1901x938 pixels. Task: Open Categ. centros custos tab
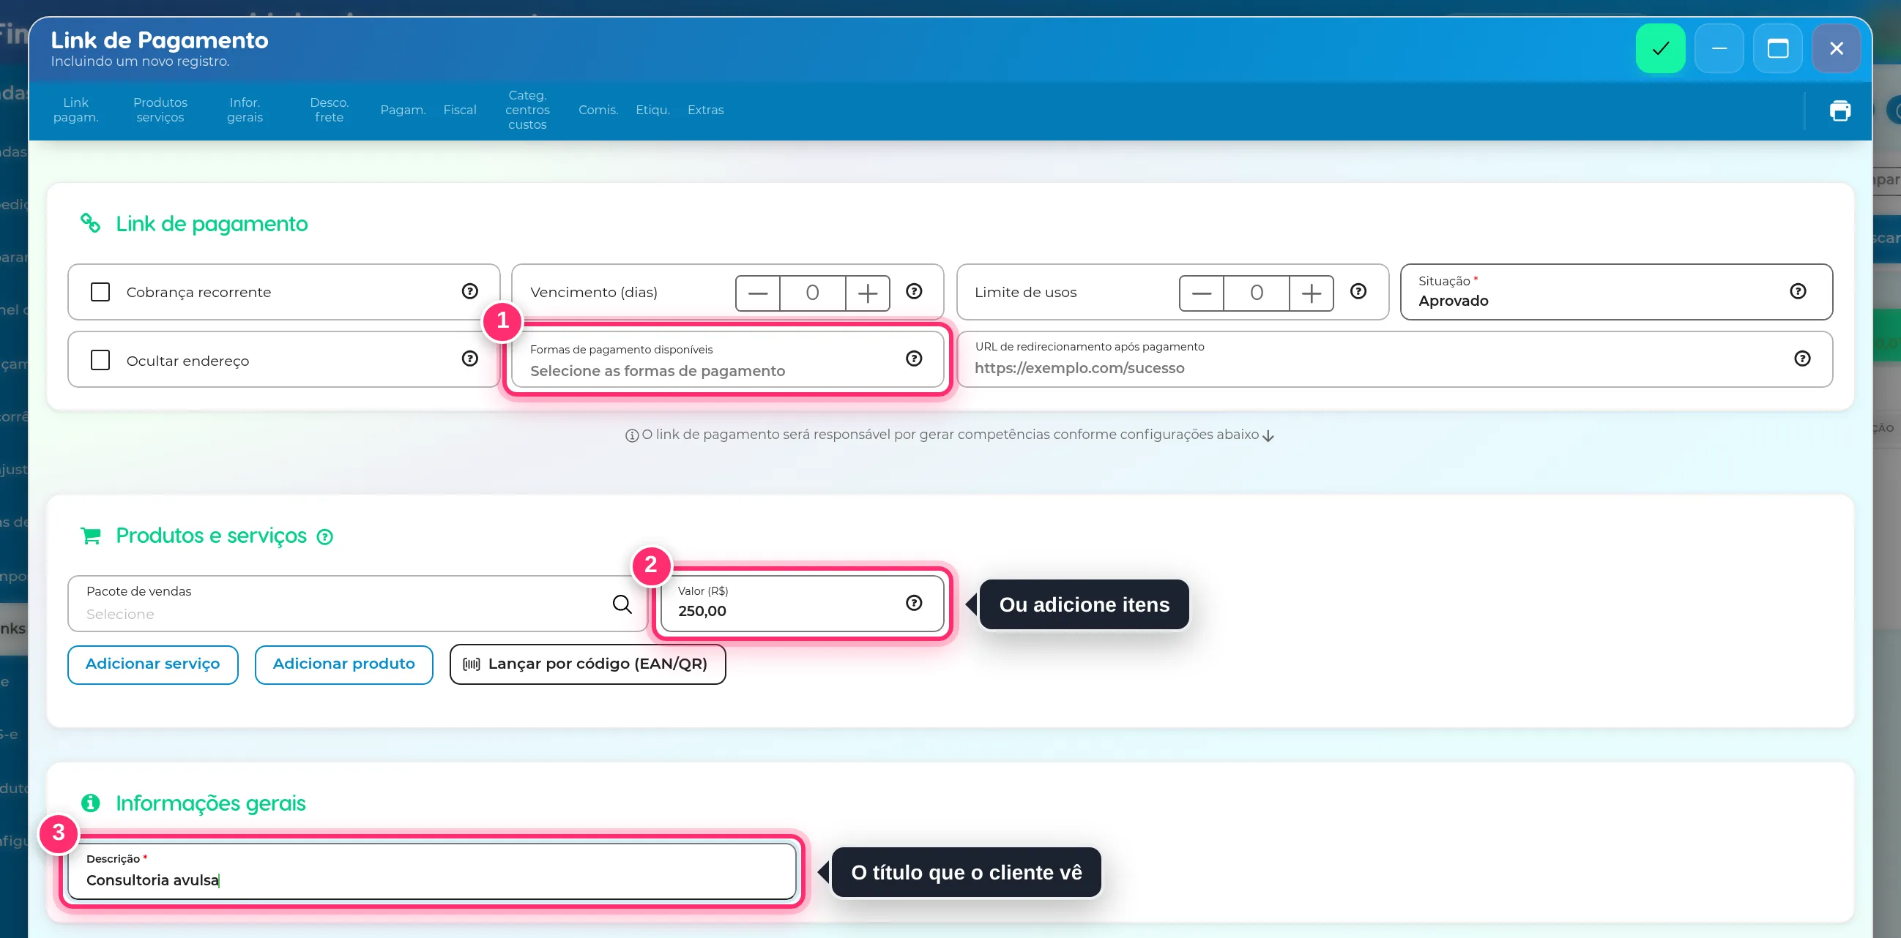tap(527, 110)
